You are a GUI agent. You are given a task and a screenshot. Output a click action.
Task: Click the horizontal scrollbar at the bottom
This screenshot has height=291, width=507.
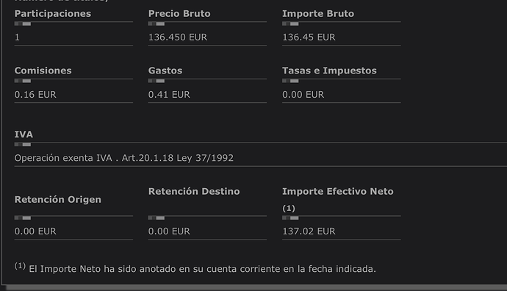pyautogui.click(x=256, y=288)
